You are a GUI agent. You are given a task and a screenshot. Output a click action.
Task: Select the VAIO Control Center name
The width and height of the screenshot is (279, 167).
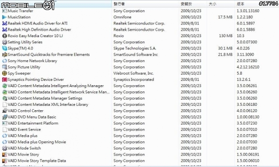pyautogui.click(x=26, y=111)
